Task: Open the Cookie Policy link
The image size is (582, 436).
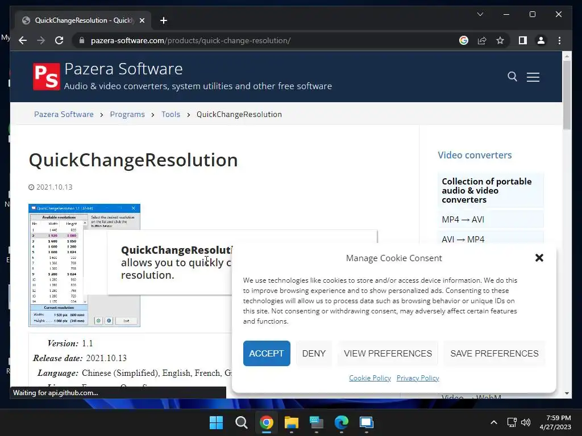Action: click(x=370, y=378)
